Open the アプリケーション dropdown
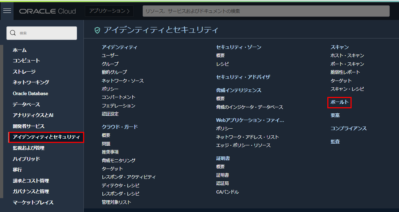 coord(109,11)
